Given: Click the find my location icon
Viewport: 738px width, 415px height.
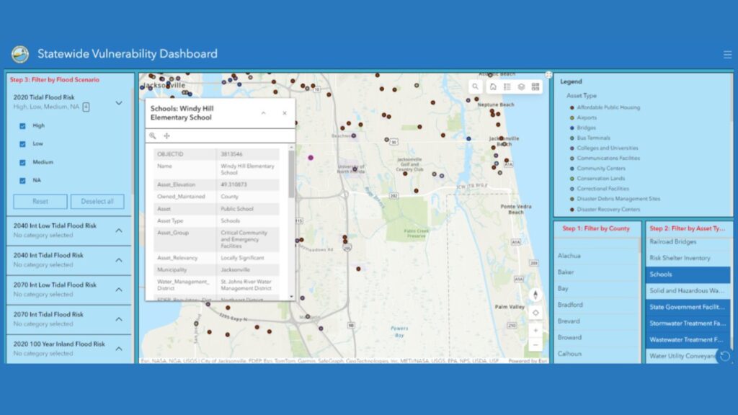Looking at the screenshot, I should click(x=536, y=312).
